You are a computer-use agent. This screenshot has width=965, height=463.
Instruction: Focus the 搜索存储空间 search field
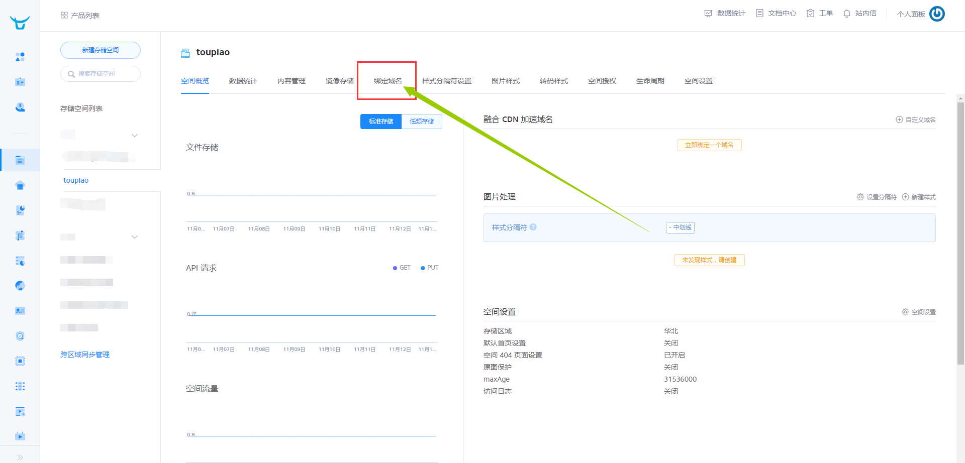coord(101,74)
